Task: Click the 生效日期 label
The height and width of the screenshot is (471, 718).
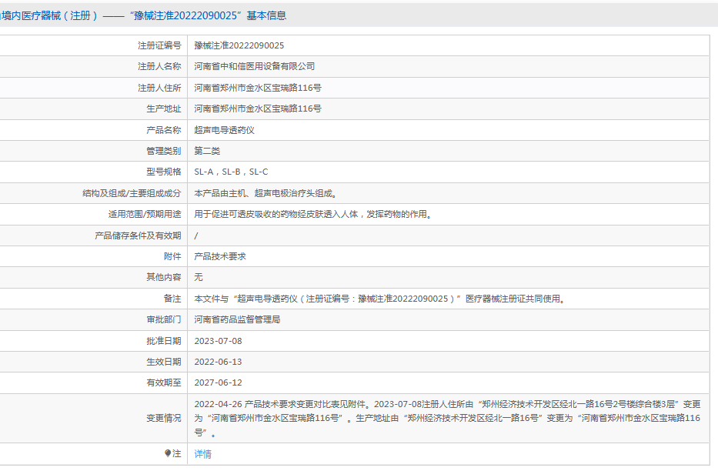Action: [x=163, y=362]
